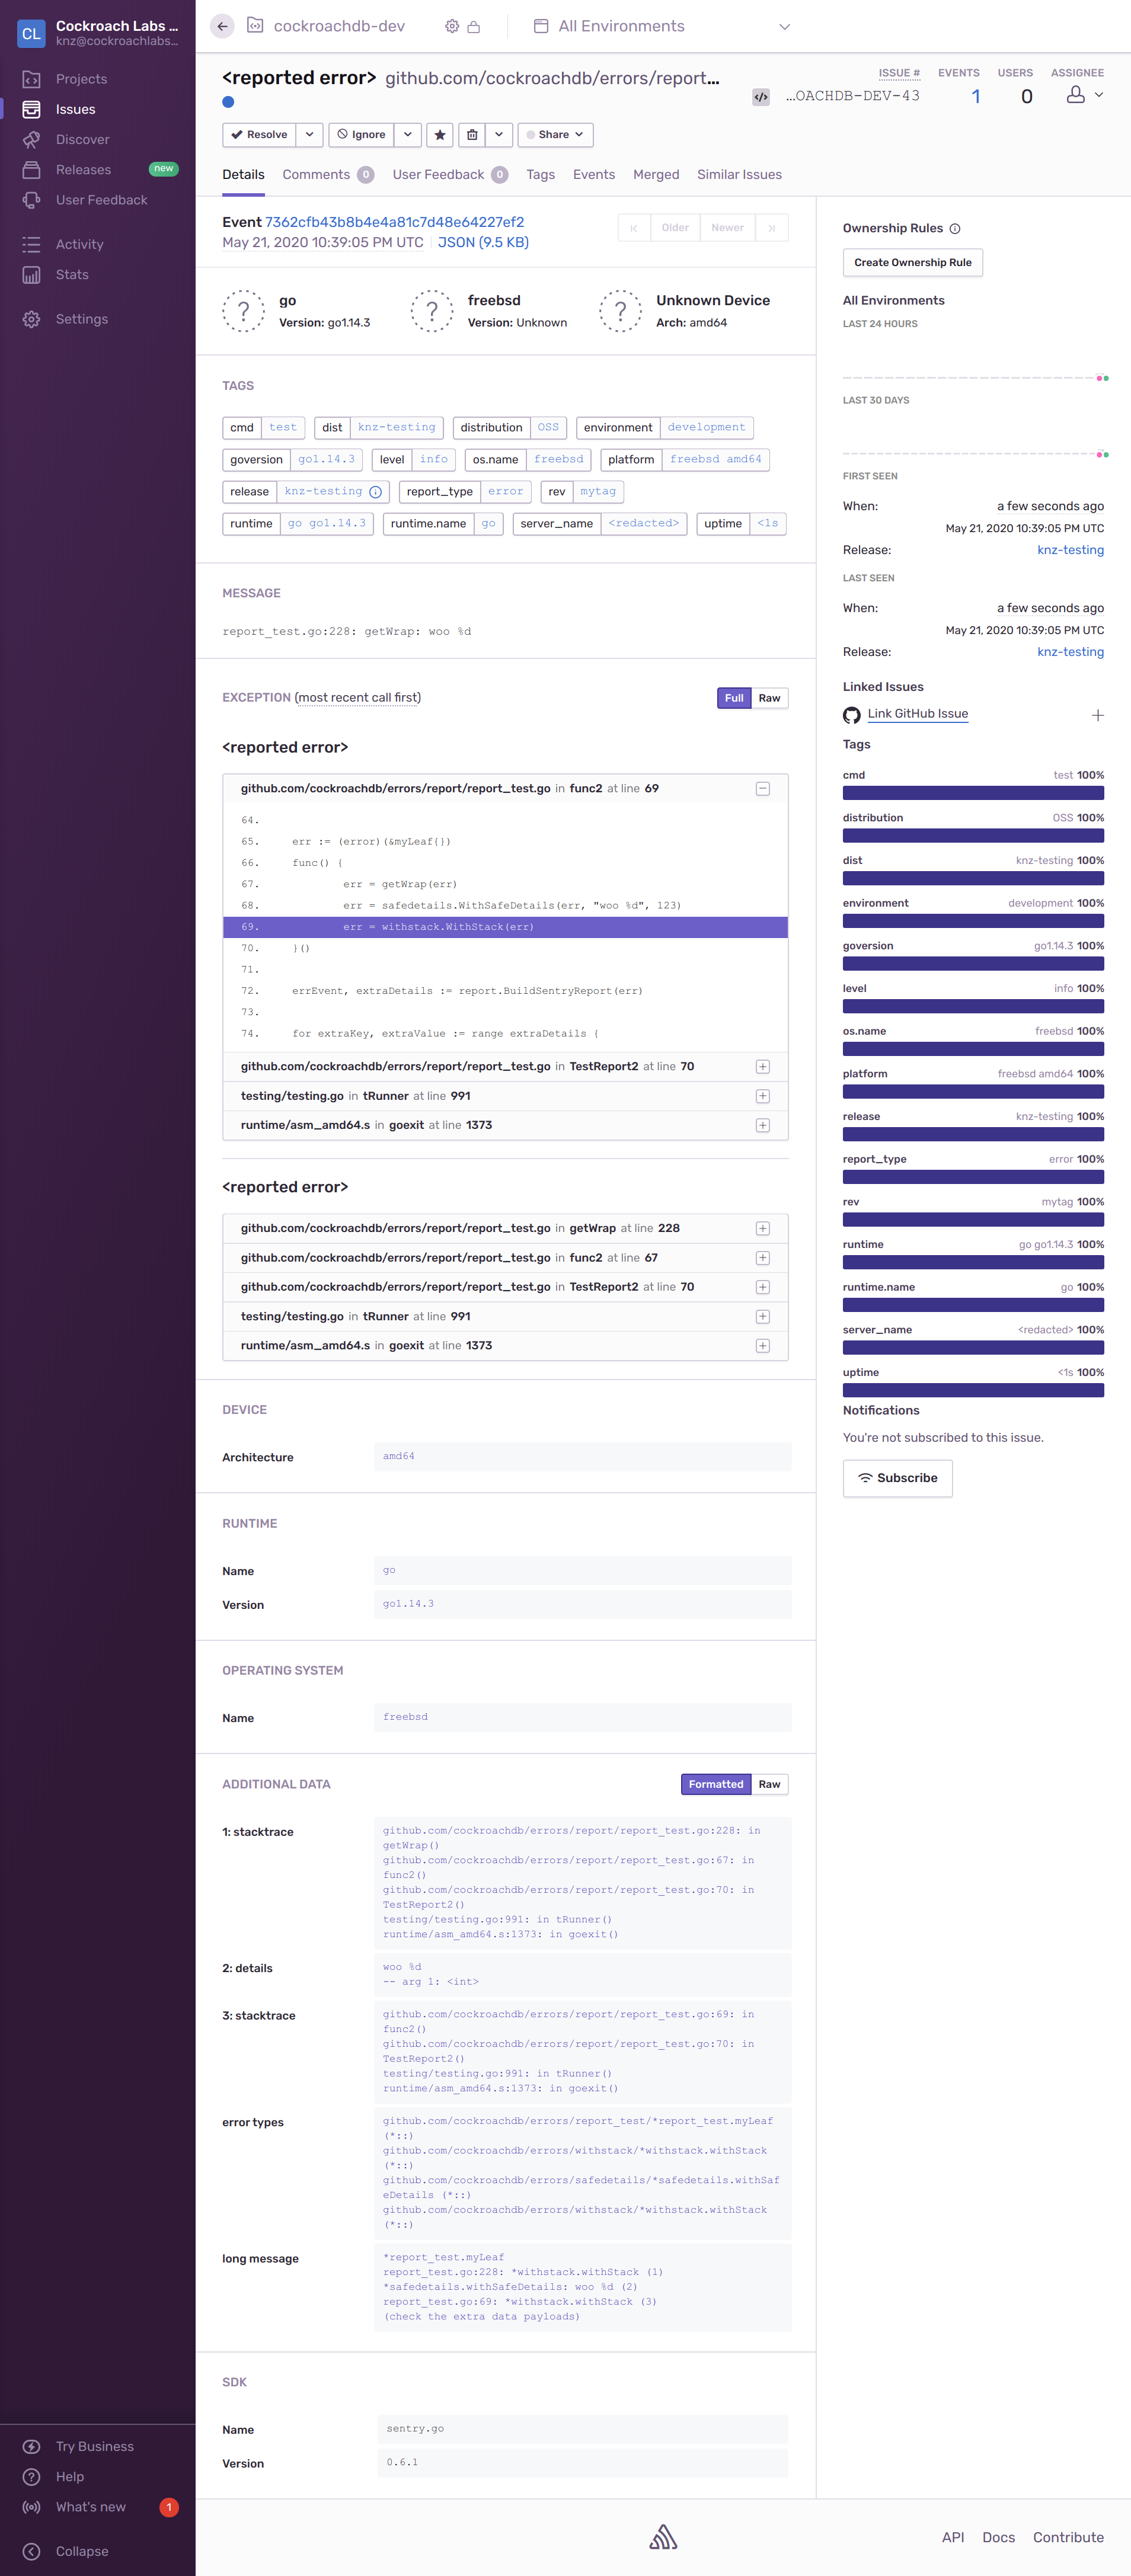Open Share dropdown

(x=555, y=134)
